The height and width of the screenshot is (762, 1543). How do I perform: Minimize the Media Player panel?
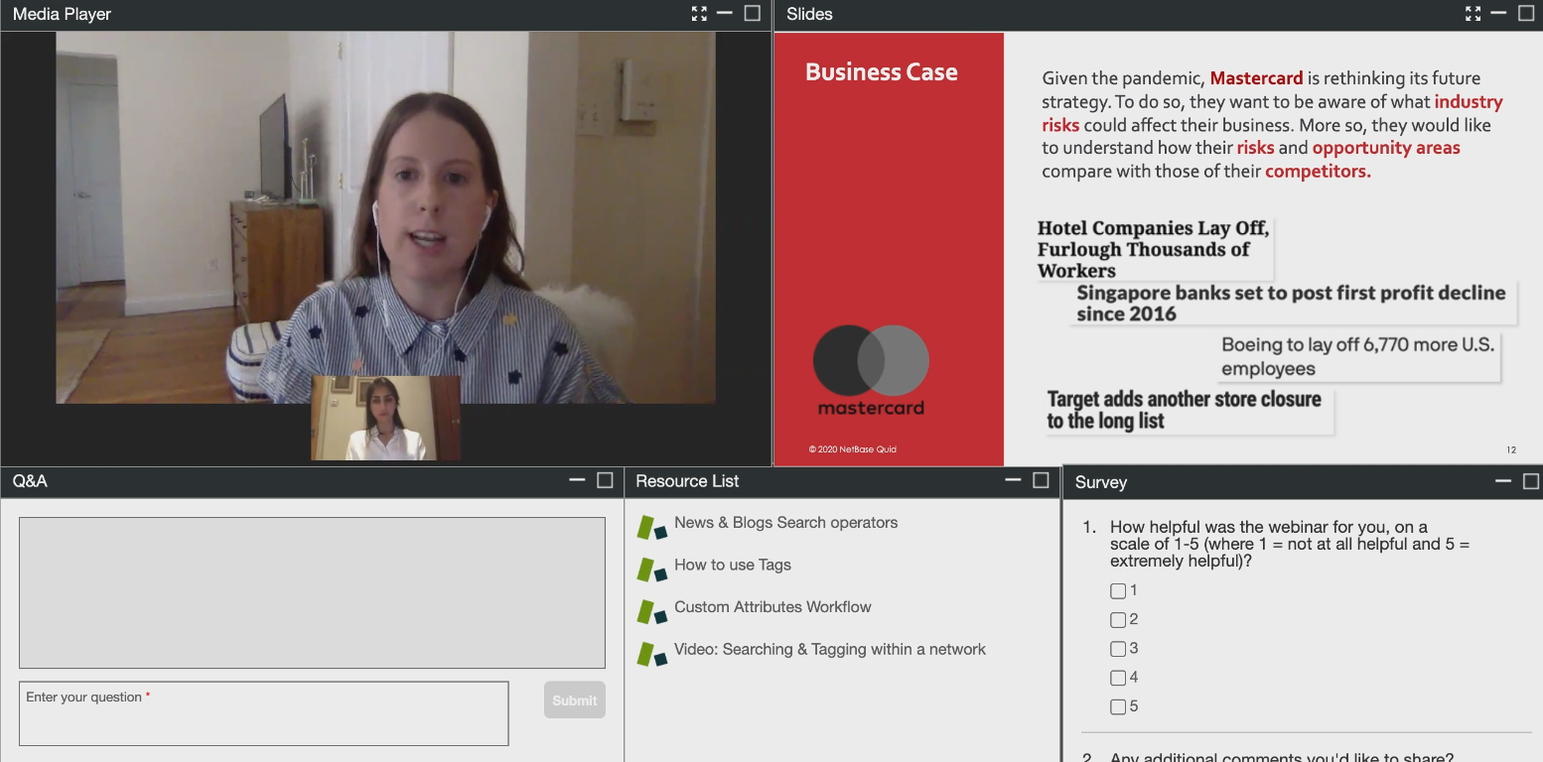pyautogui.click(x=725, y=13)
